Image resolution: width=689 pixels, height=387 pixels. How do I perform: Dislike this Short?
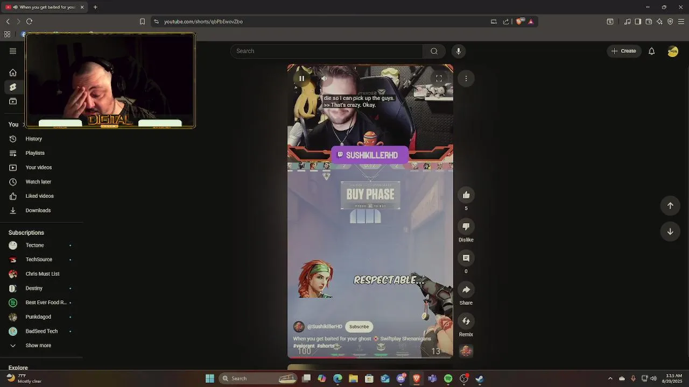pyautogui.click(x=466, y=227)
